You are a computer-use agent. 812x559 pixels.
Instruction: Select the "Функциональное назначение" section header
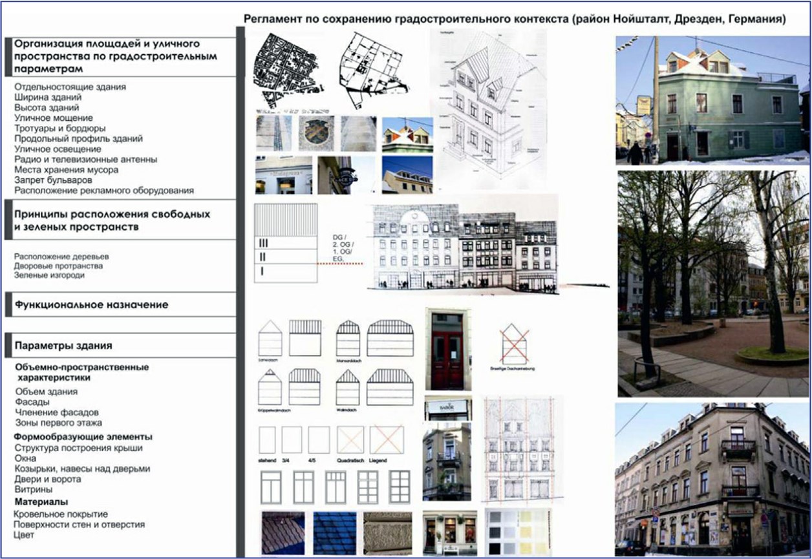tap(91, 304)
